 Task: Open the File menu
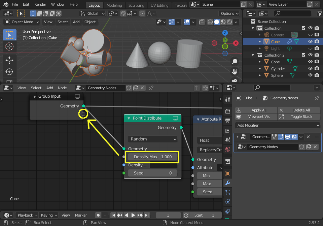click(15, 4)
